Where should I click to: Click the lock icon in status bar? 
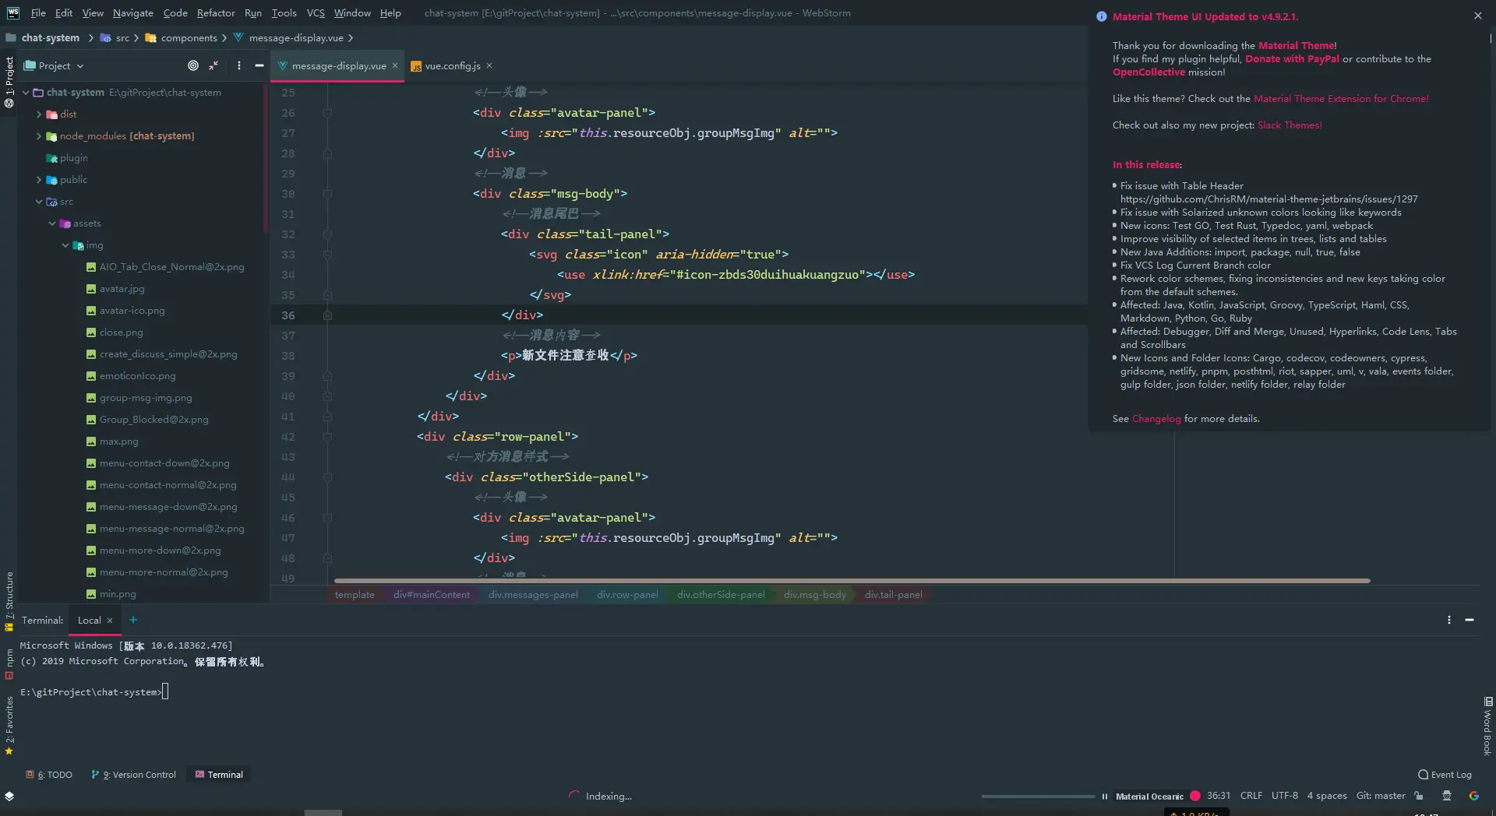1419,796
